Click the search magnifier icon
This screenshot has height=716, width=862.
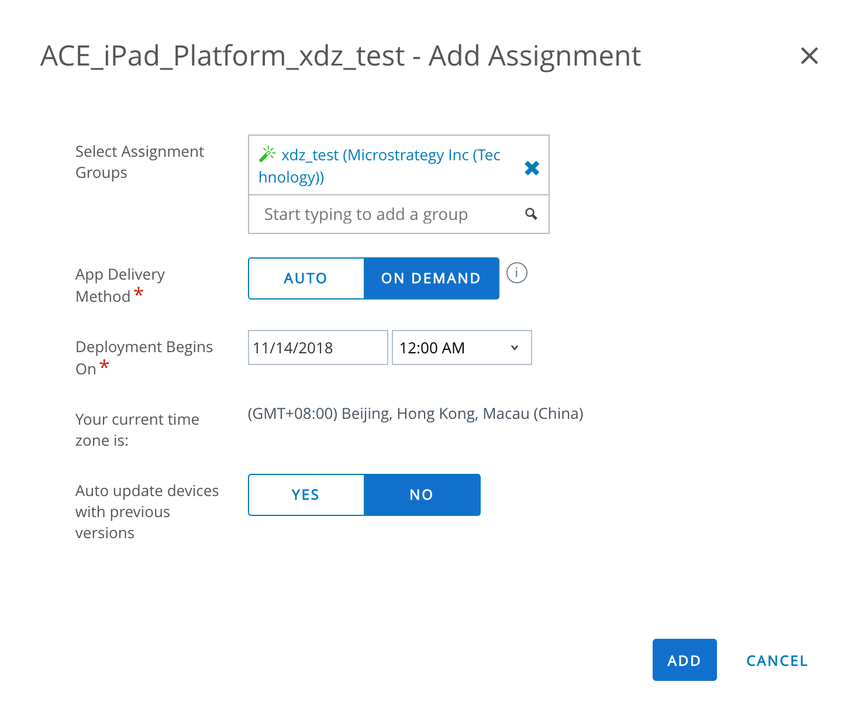click(x=531, y=214)
